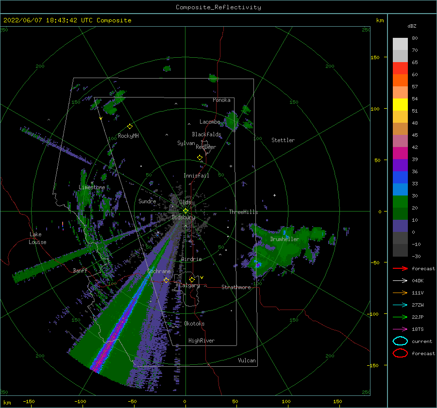The image size is (437, 408).
Task: Click the red swatch between 65 and 60
Action: click(x=400, y=68)
